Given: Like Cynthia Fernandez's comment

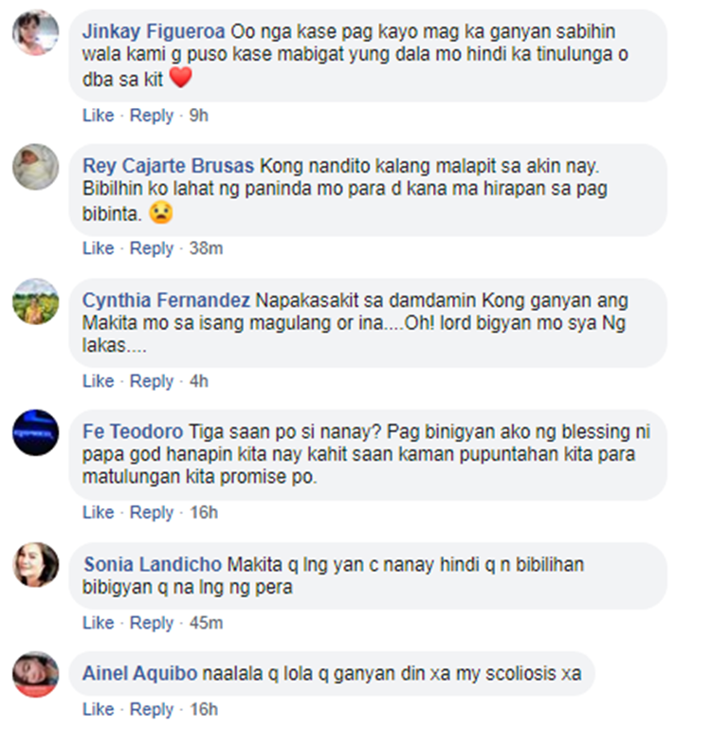Looking at the screenshot, I should [x=99, y=381].
